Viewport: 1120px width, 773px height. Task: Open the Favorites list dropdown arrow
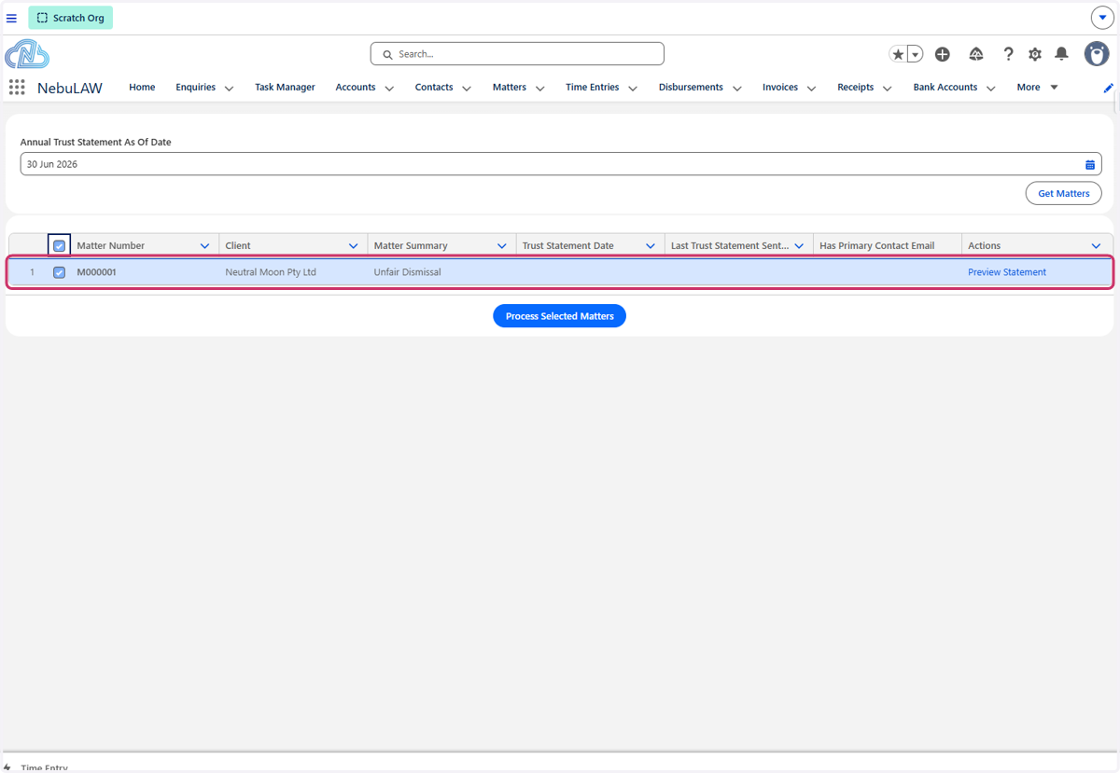916,54
